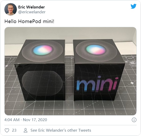Click the Siri orb on the left box
Image resolution: width=141 pixels, height=136 pixels.
coord(43,50)
